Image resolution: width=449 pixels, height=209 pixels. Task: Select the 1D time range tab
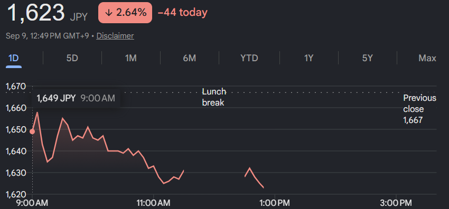(13, 59)
